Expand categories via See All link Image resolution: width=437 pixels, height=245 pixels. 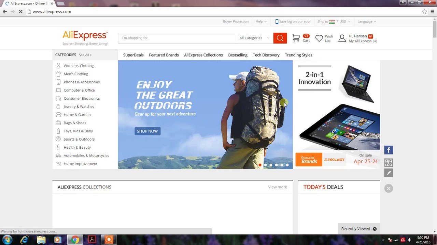point(85,55)
